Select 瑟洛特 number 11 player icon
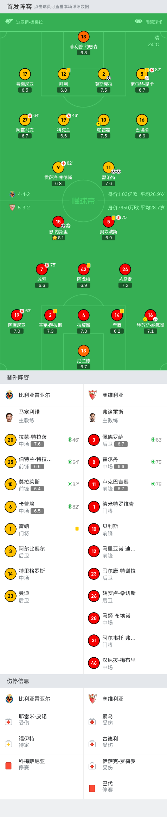Viewport: 167px width, 817px height. (x=109, y=167)
